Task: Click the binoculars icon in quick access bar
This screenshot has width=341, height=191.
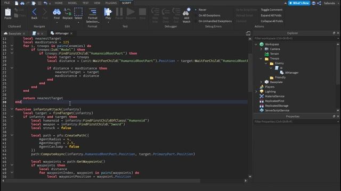Action: point(22,3)
